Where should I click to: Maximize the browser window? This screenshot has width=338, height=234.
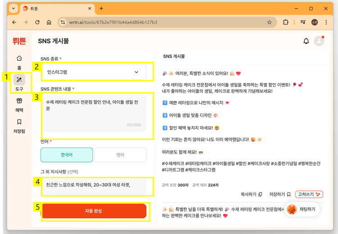pos(311,9)
